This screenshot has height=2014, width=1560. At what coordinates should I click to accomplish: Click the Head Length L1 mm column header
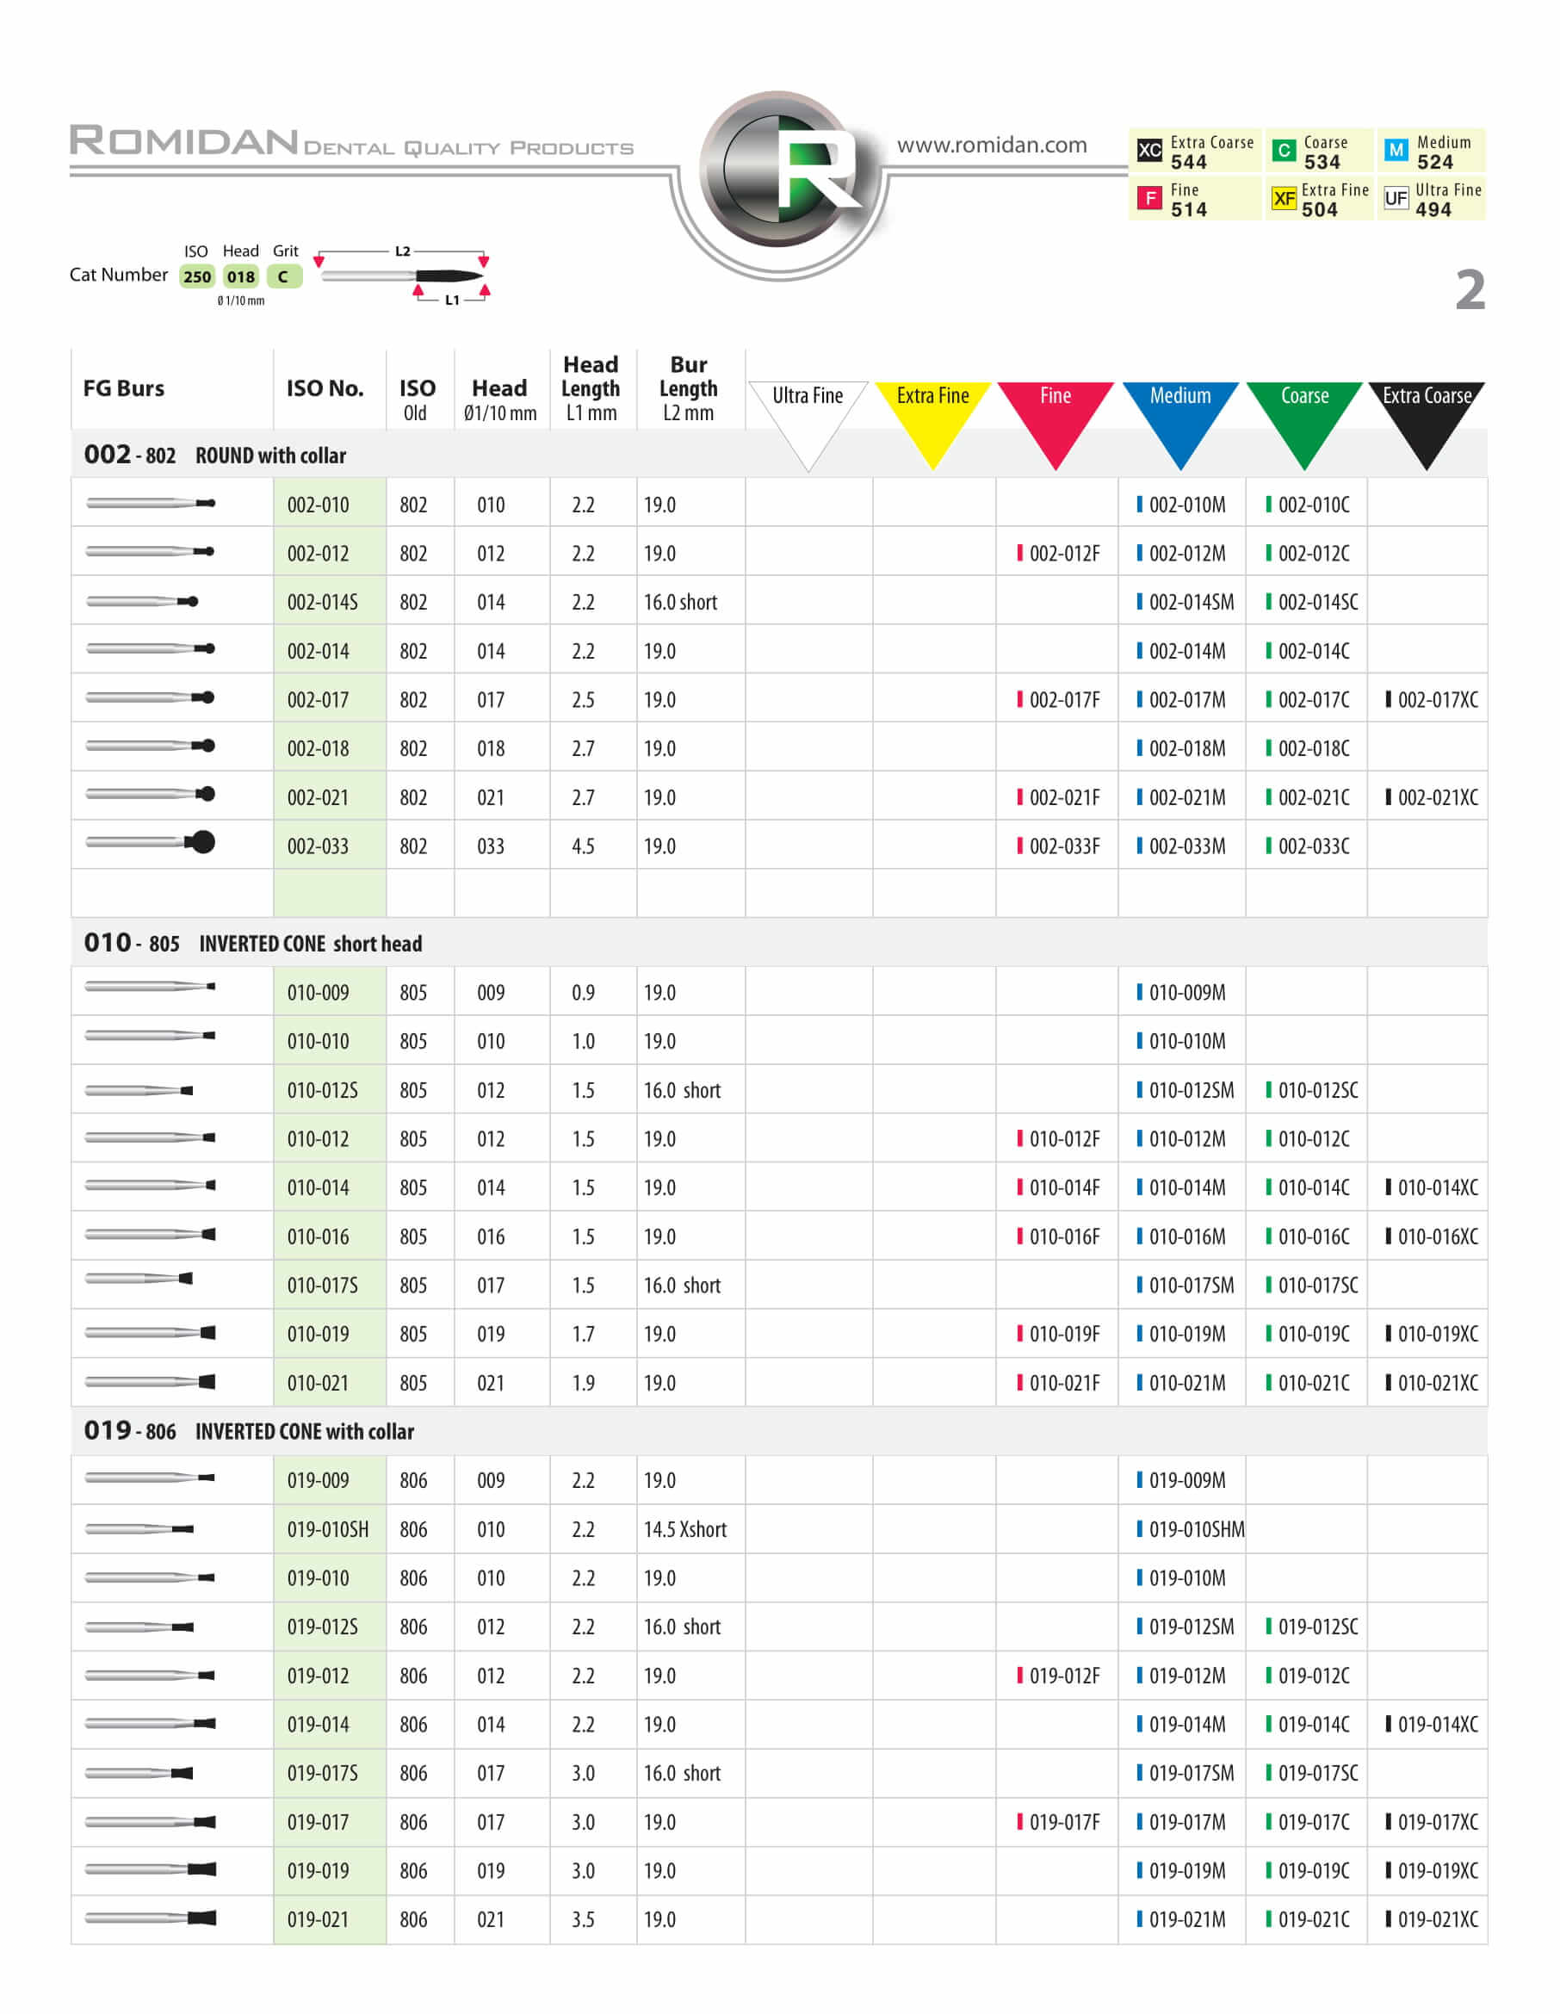click(x=590, y=388)
